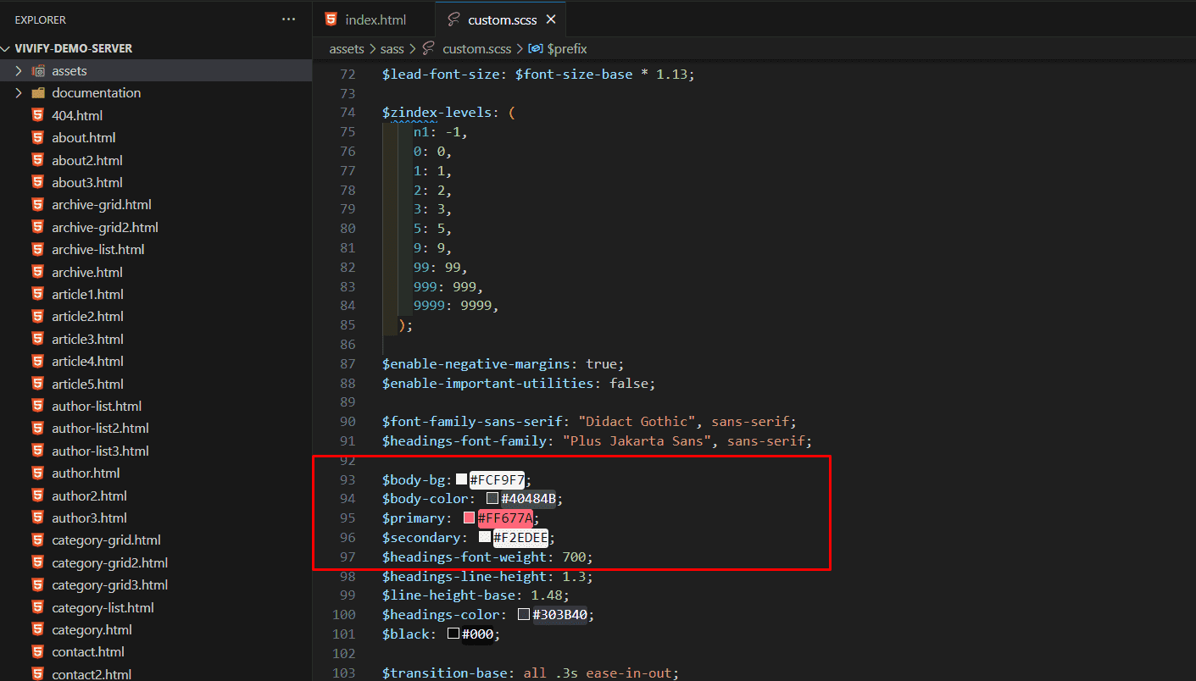Viewport: 1196px width, 681px height.
Task: Click the EXPLORER panel title
Action: click(x=41, y=19)
